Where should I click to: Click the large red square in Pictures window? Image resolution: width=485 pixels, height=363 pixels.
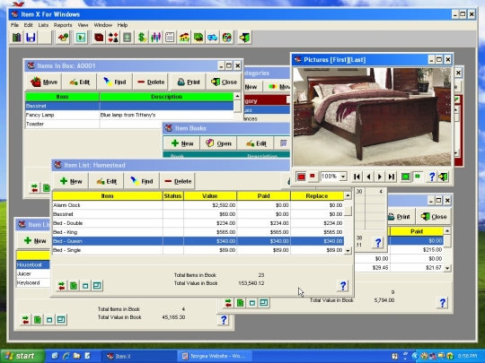tap(301, 177)
